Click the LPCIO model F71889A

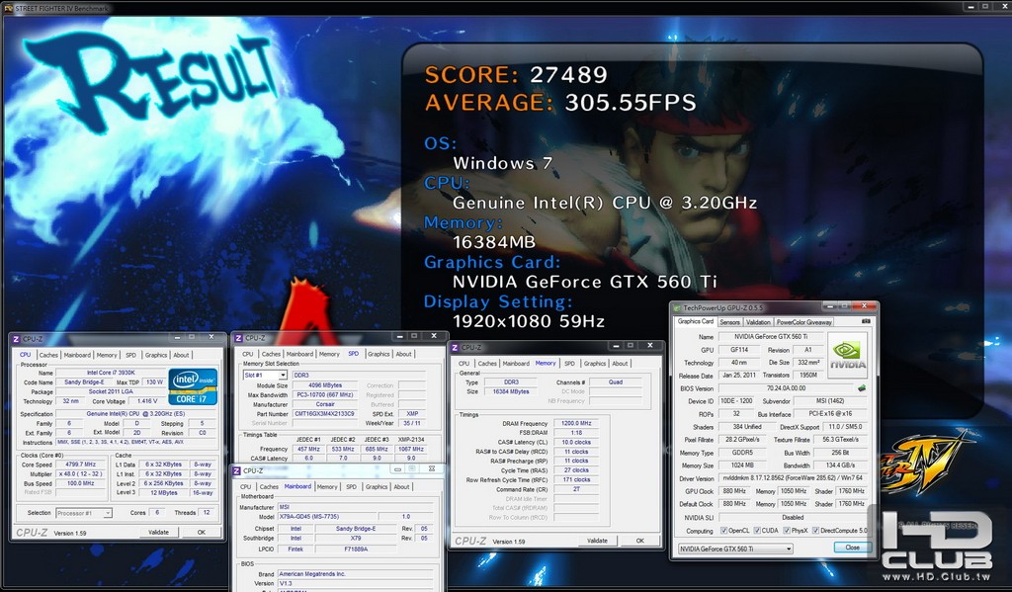tap(356, 549)
